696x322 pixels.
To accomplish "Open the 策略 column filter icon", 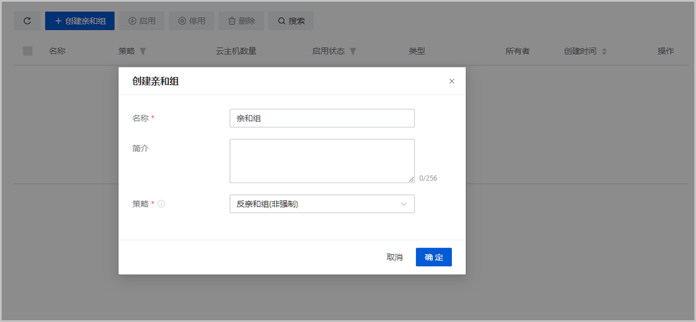I will click(143, 51).
